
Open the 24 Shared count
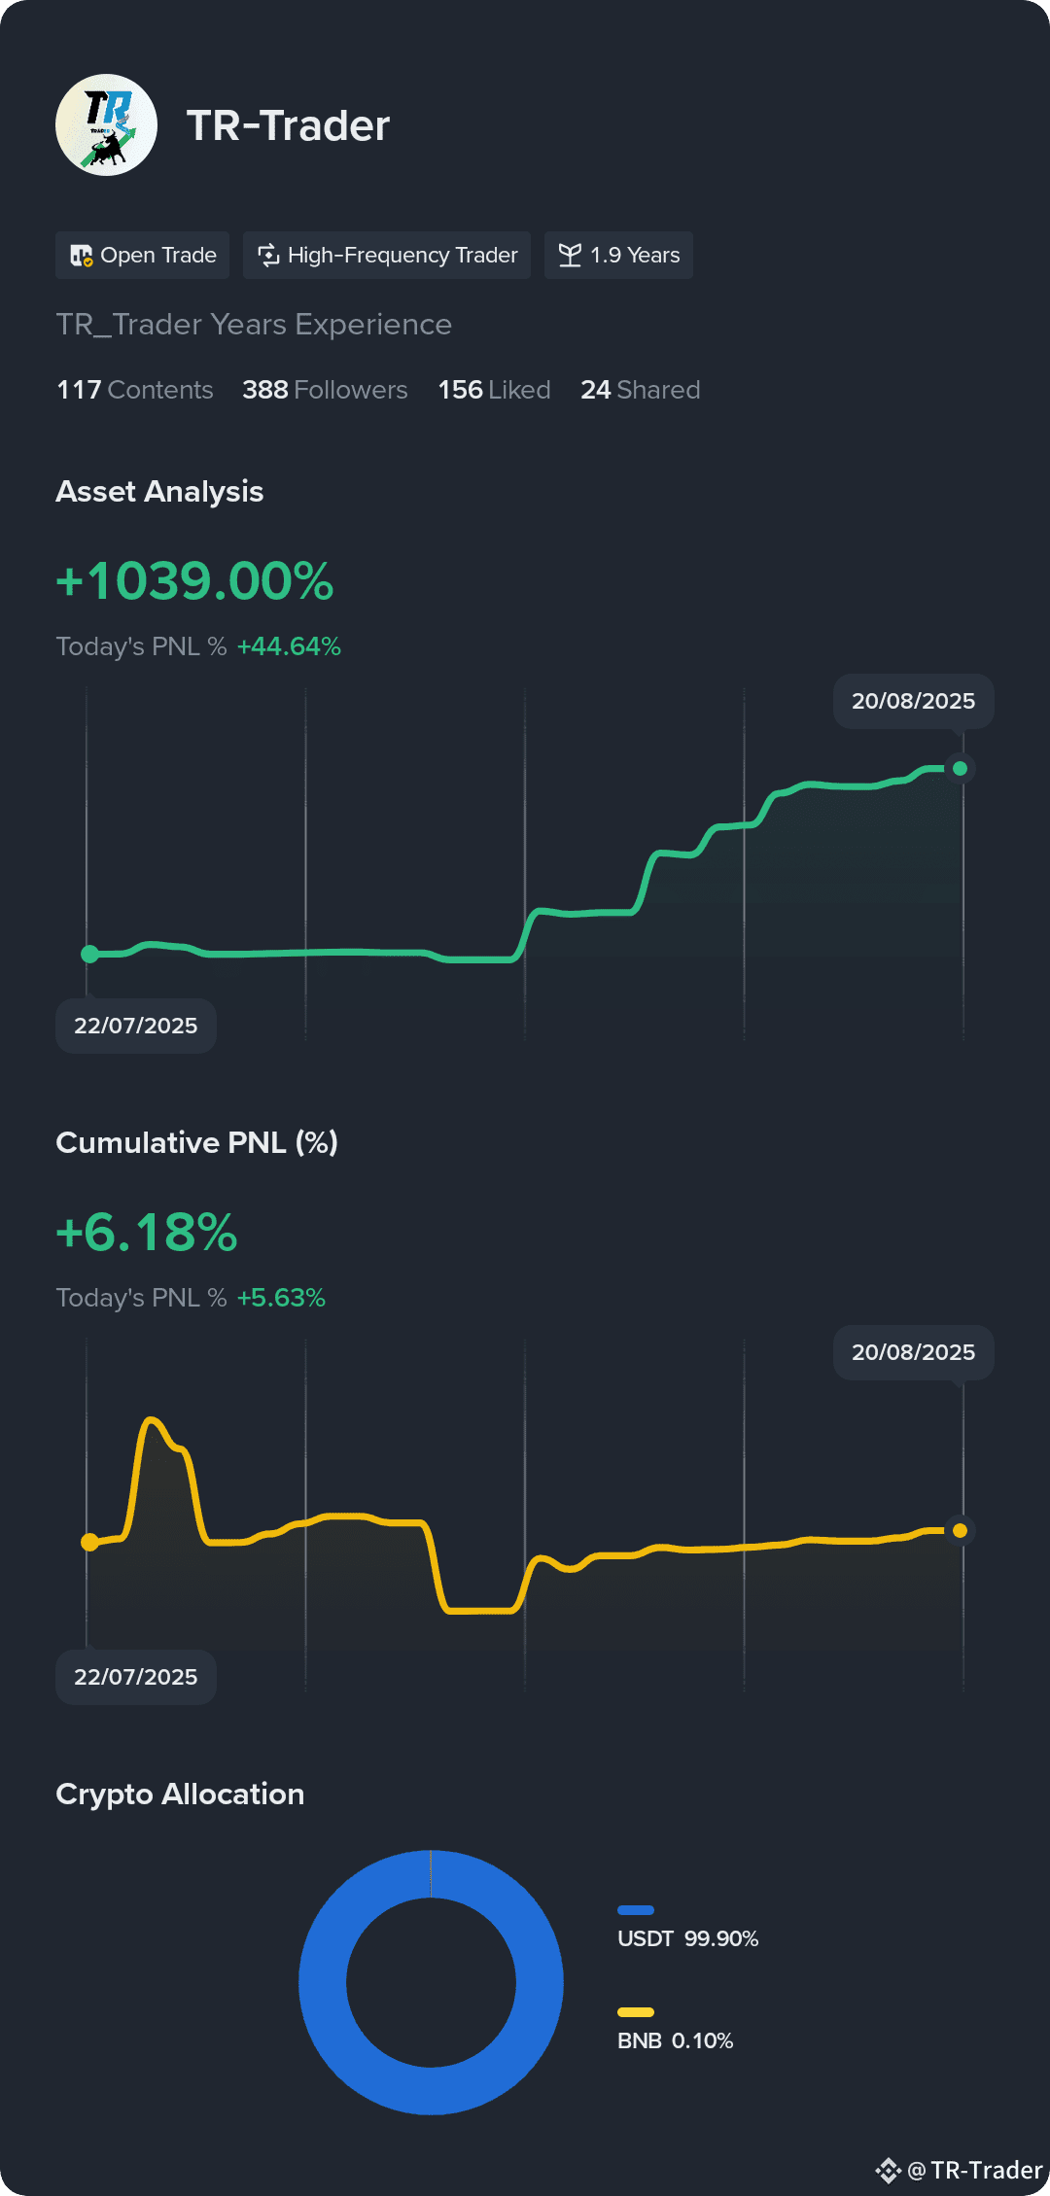click(640, 390)
